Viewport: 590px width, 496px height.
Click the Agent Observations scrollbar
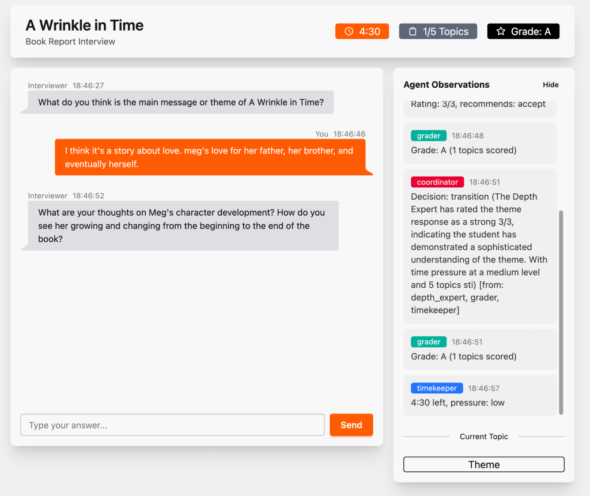click(x=561, y=311)
